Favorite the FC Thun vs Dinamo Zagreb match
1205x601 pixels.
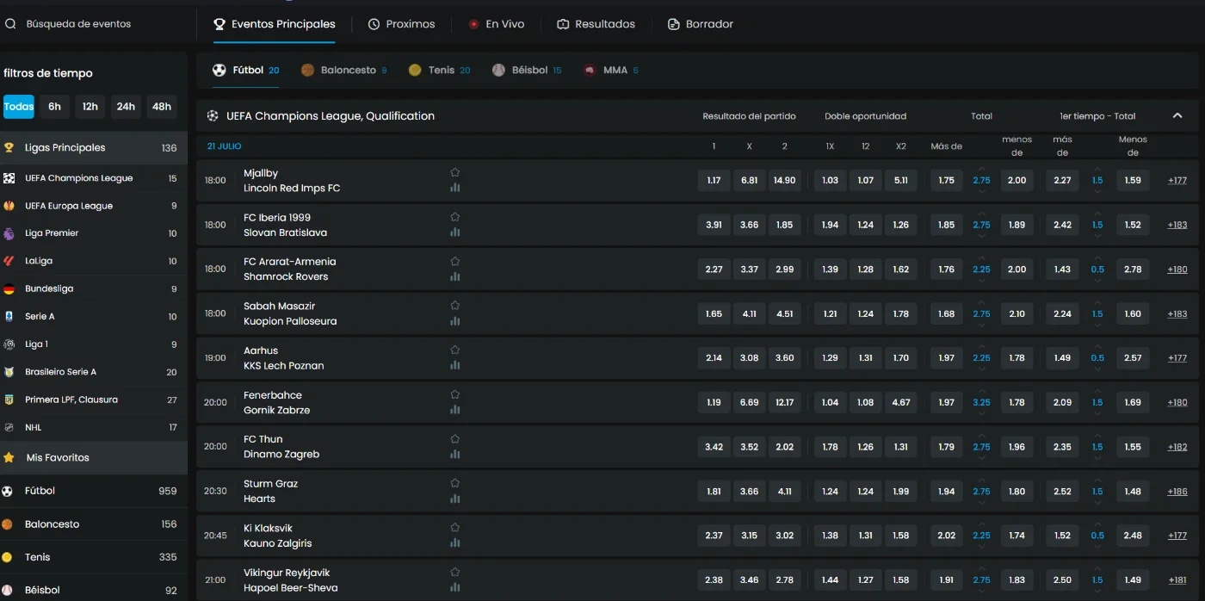[x=455, y=438]
